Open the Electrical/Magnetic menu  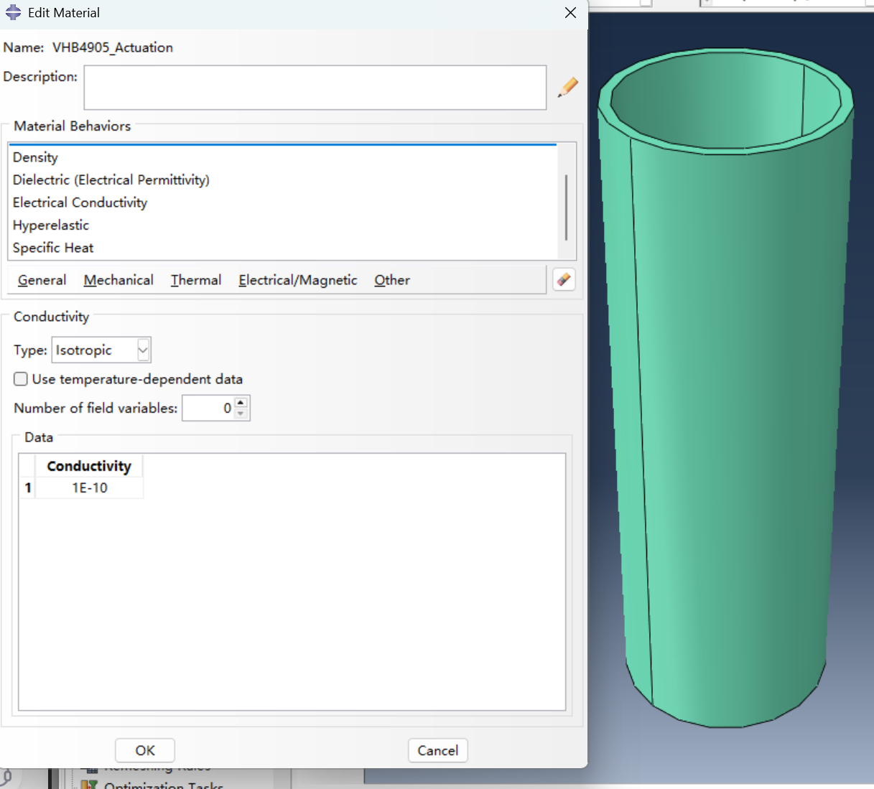click(298, 280)
